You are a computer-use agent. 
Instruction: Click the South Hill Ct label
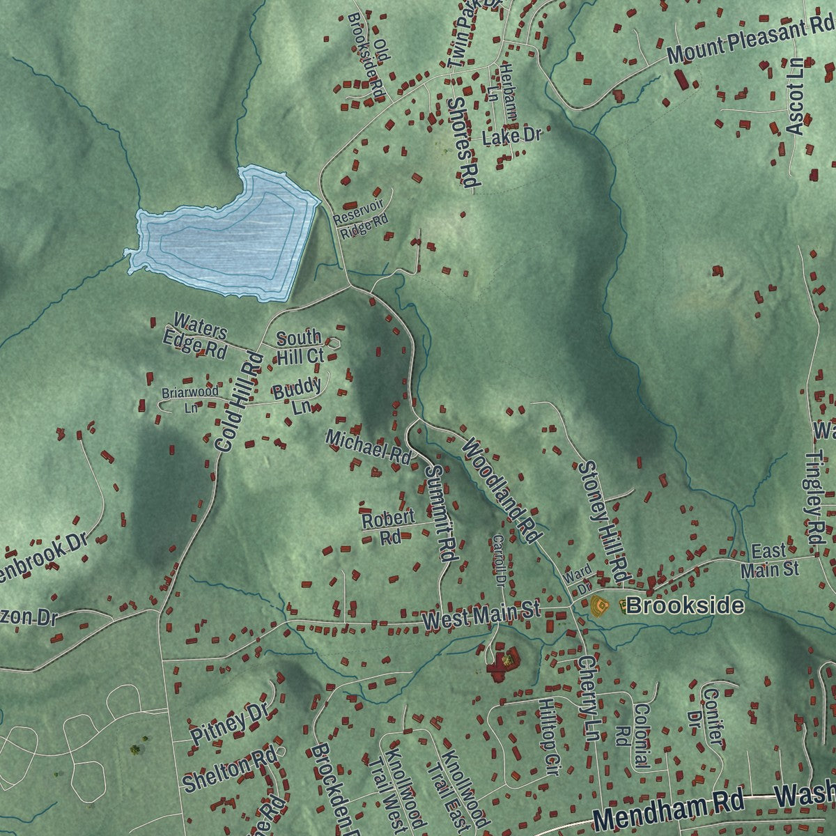tap(300, 347)
